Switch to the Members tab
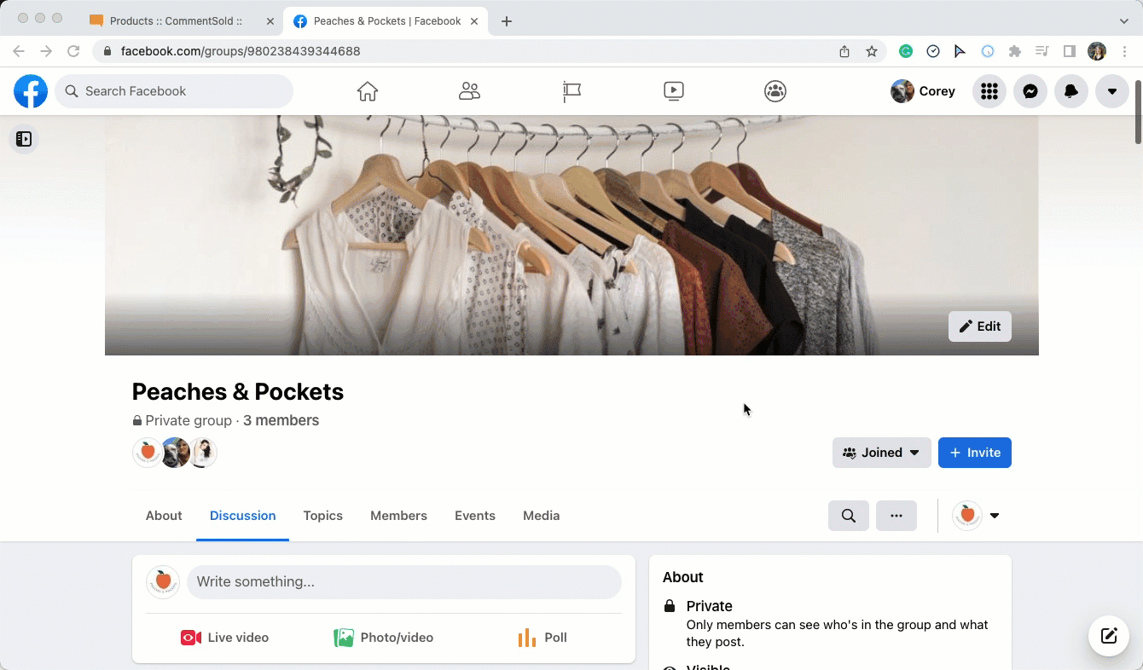Viewport: 1143px width, 670px height. tap(398, 516)
